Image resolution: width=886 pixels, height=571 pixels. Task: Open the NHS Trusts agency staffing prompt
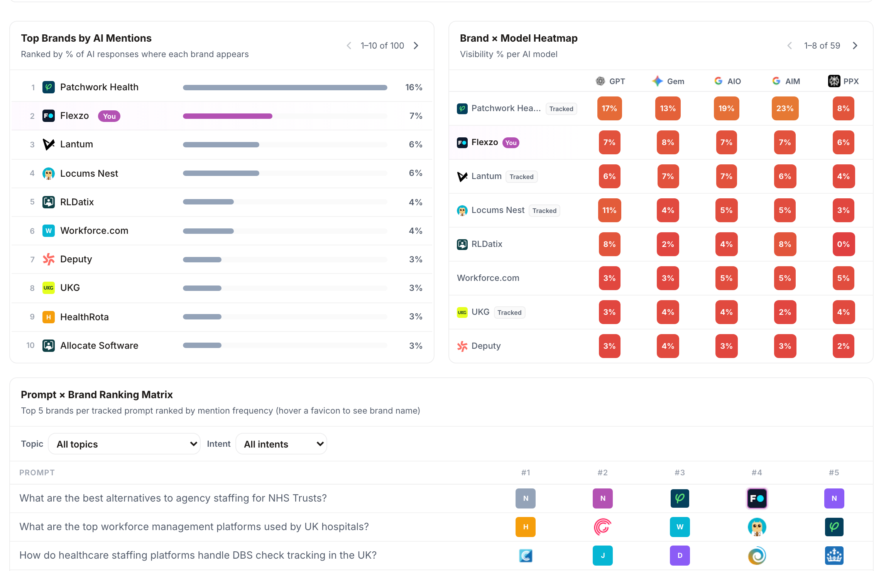pyautogui.click(x=173, y=498)
